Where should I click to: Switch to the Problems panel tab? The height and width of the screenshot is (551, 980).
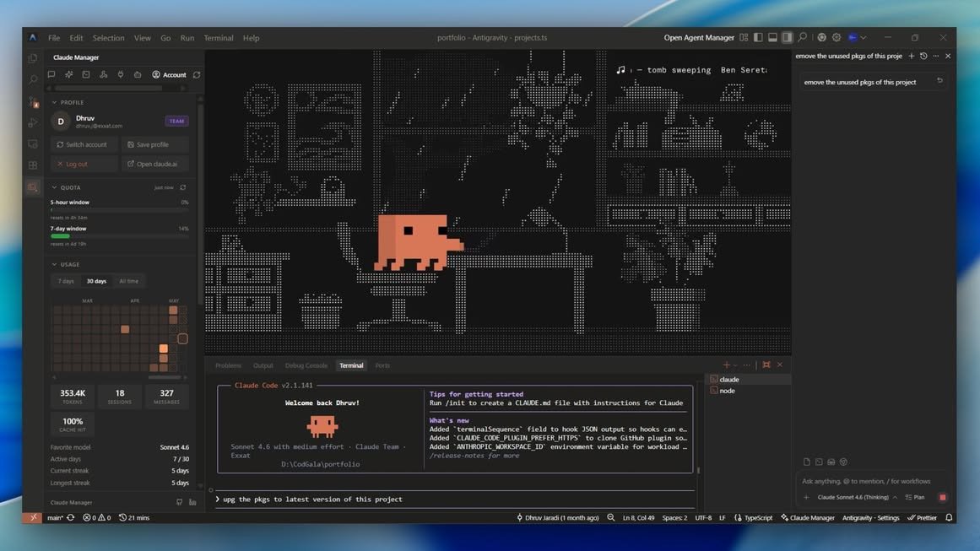pyautogui.click(x=228, y=365)
